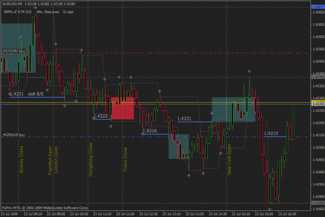Click '23 Jul 13:10' on time axis
The width and height of the screenshot is (325, 217).
[x=172, y=214]
